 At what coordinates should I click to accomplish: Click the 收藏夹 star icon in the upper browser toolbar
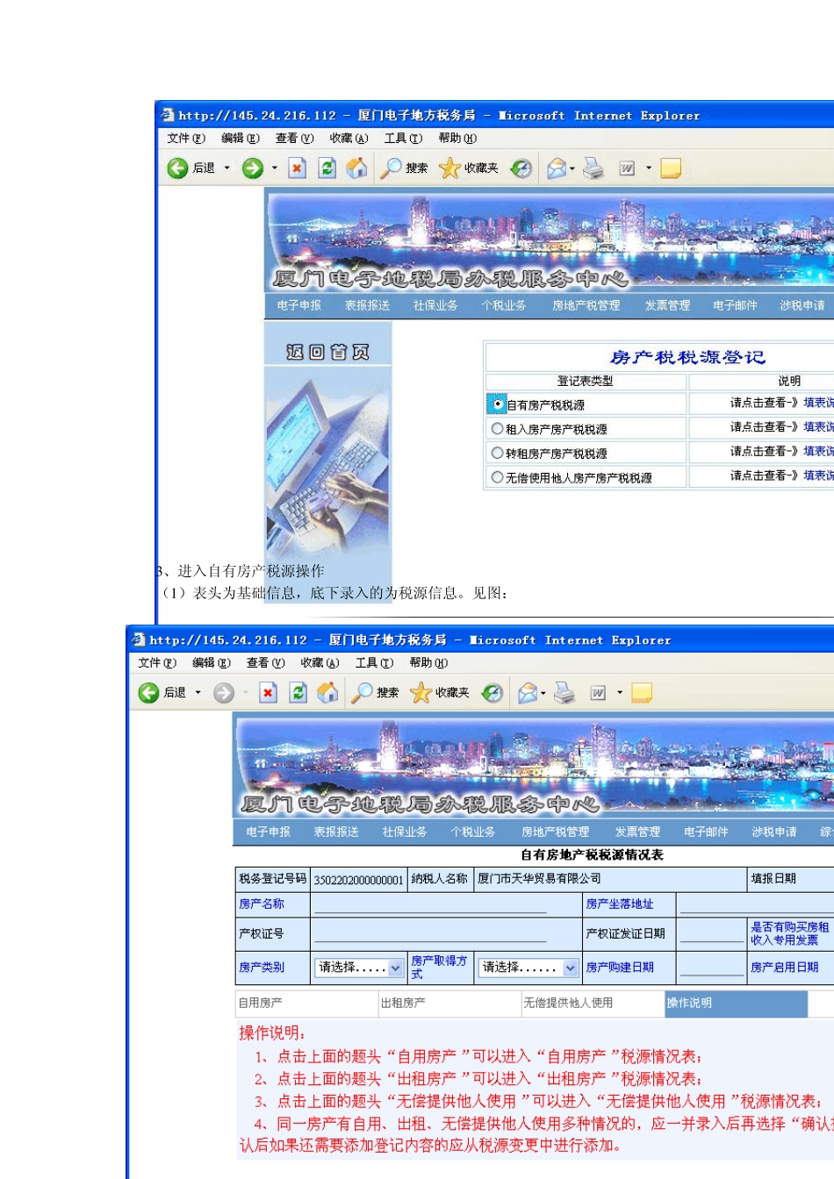[449, 168]
